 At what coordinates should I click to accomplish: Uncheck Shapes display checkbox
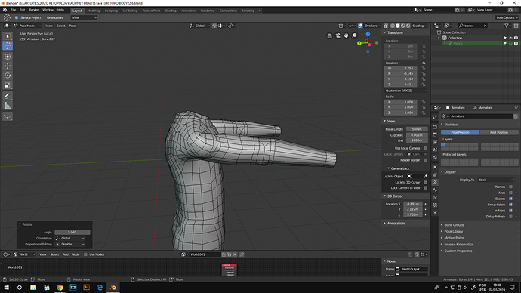[510, 199]
